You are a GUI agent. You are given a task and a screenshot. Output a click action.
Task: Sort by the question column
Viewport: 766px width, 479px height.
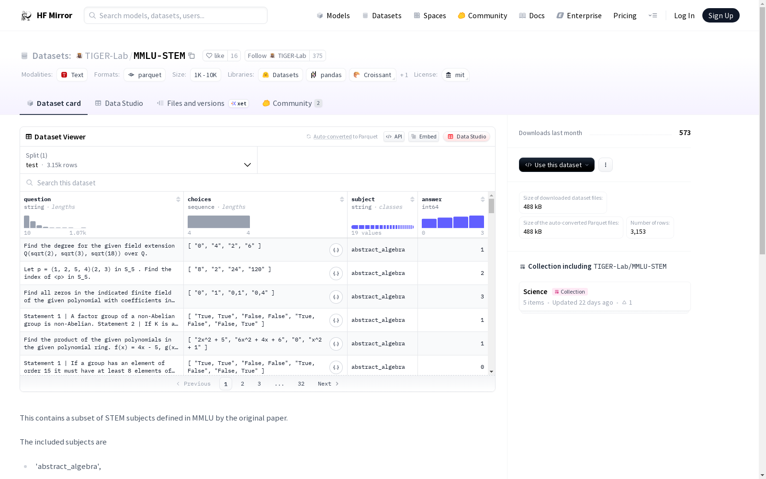178,199
